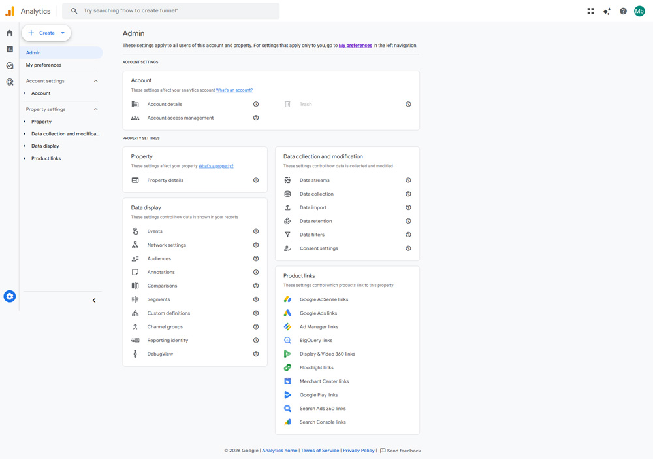Open the Mb account avatar

[639, 11]
